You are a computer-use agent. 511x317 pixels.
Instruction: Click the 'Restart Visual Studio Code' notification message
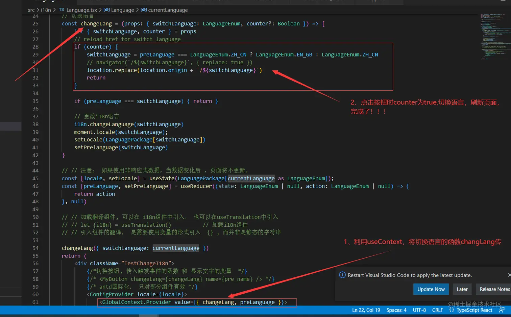[410, 275]
